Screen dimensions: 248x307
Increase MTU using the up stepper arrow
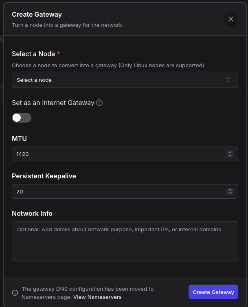[x=230, y=152]
